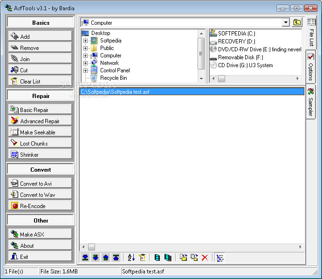
Task: Open Lost Chunks tool
Action: [40, 143]
